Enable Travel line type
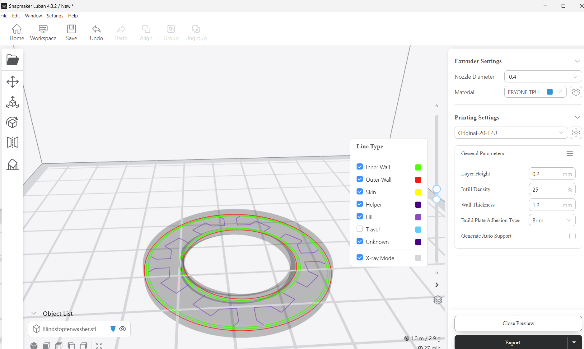The image size is (584, 349). 360,229
